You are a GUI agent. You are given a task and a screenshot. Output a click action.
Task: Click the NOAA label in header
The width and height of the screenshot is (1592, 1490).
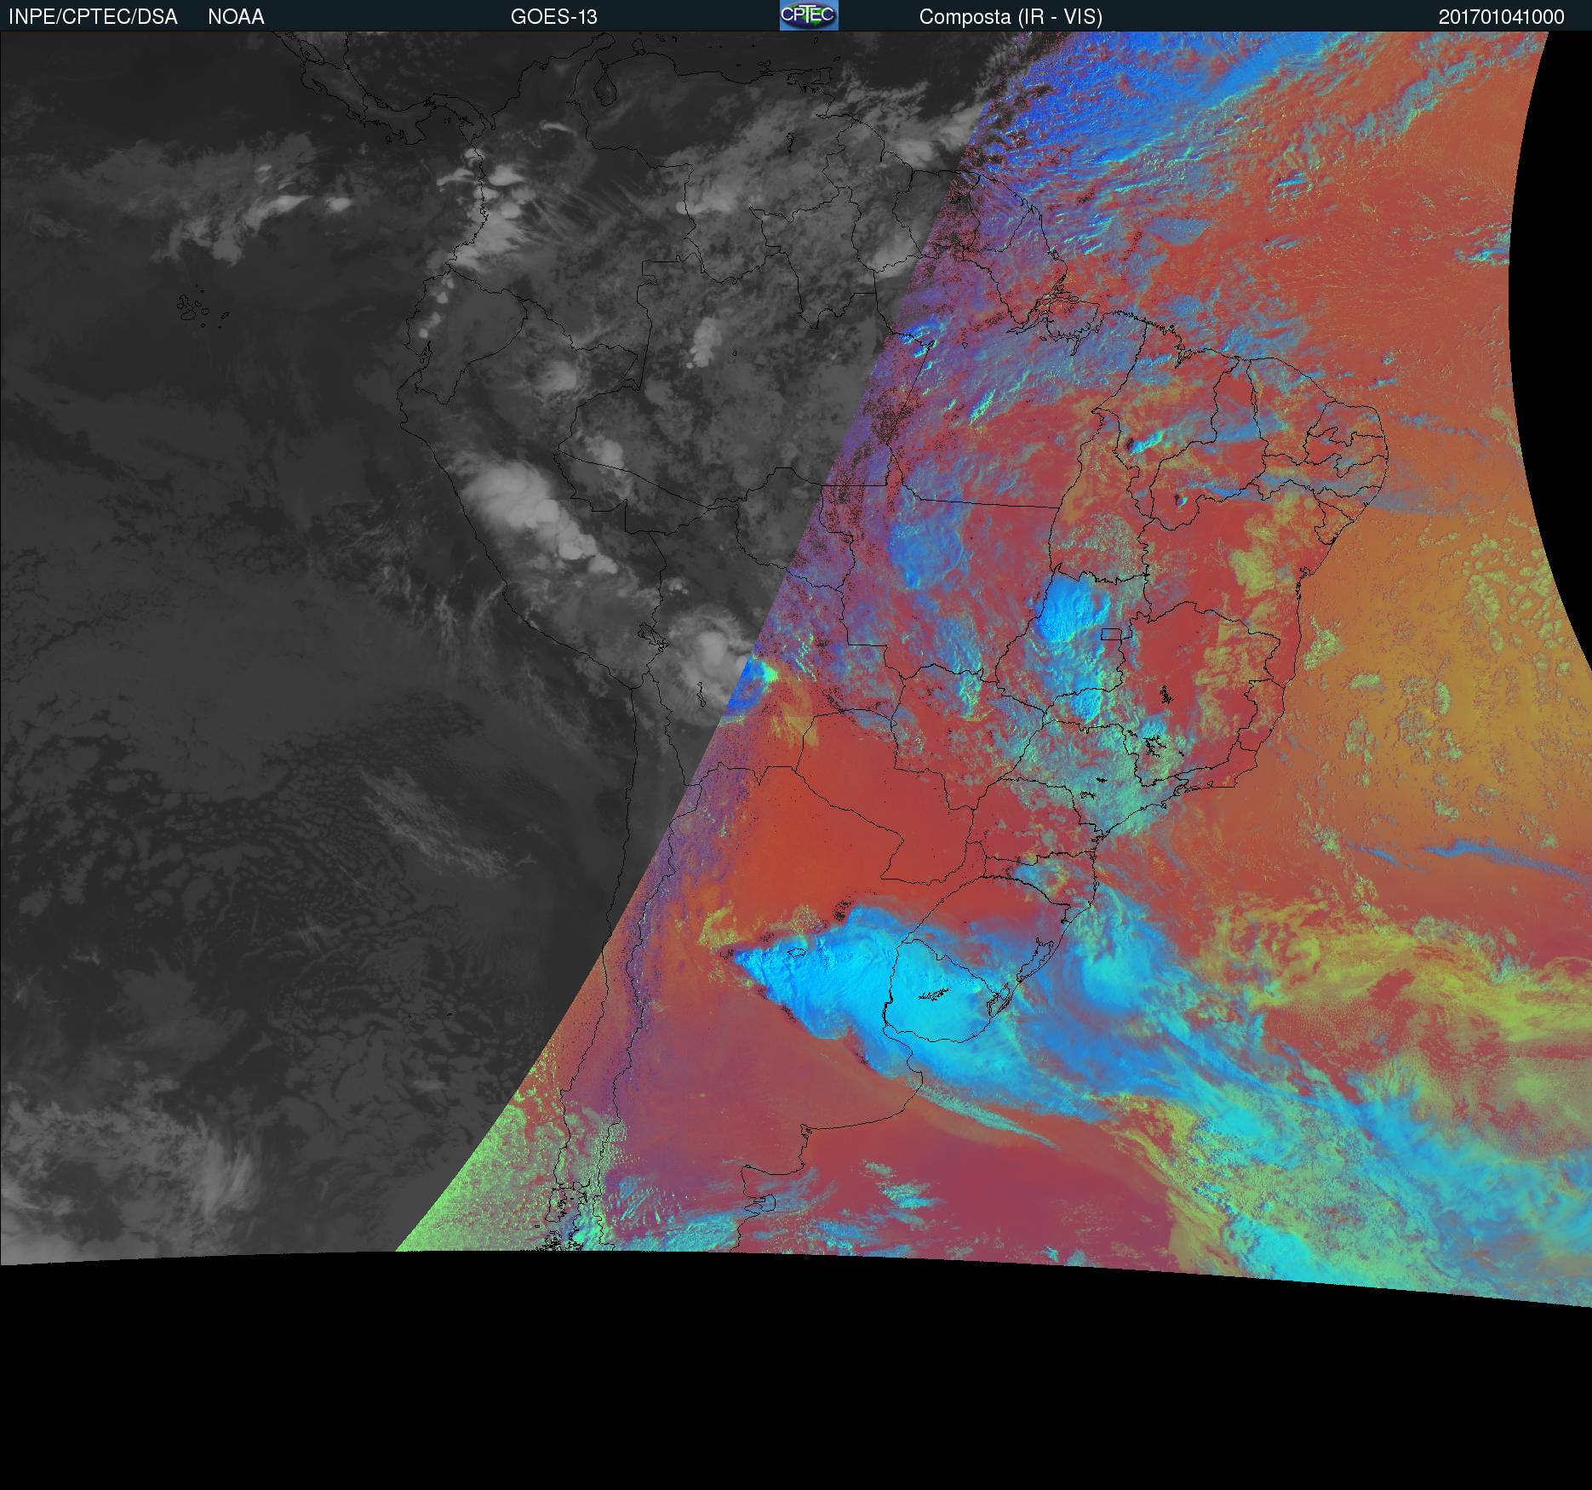pos(236,17)
